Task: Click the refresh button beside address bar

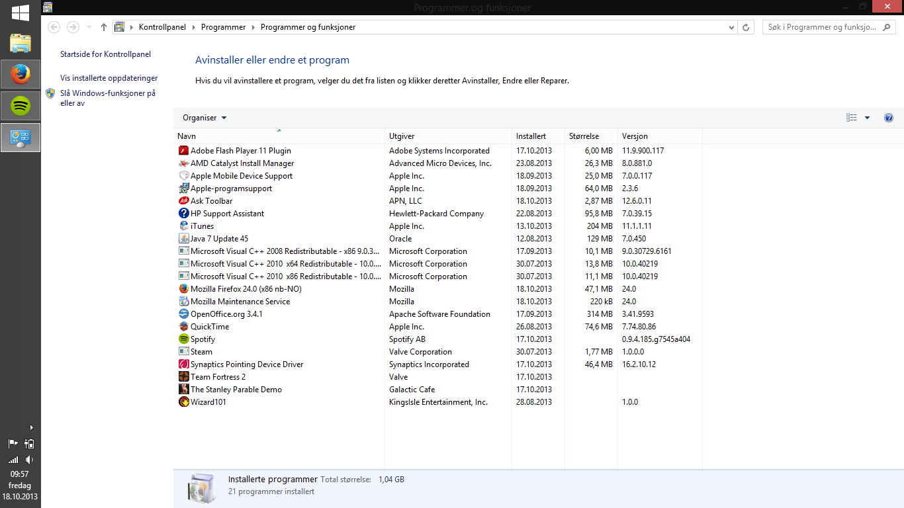Action: click(746, 27)
